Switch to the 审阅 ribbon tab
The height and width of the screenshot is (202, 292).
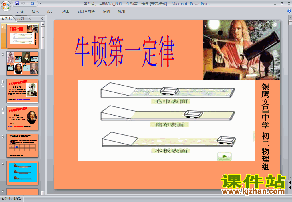106,11
